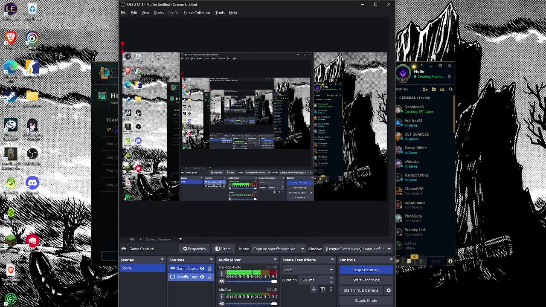Zoom out preview with minus icon

122,239
